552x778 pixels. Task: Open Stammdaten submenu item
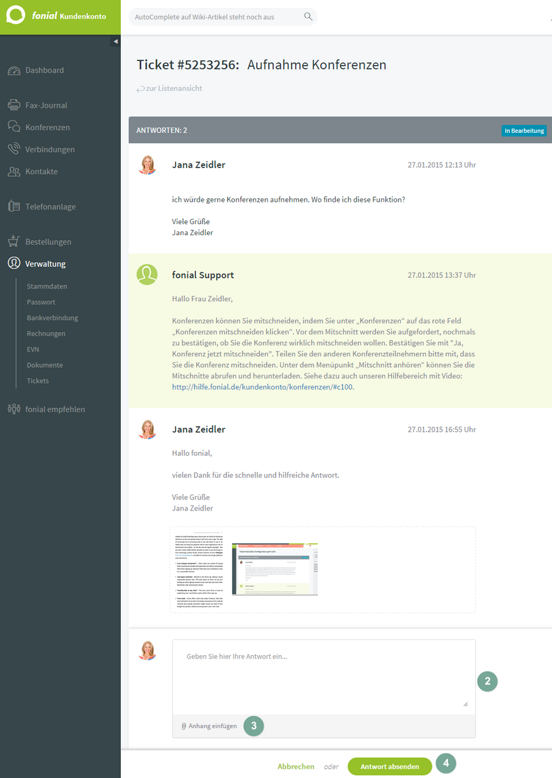pos(47,286)
